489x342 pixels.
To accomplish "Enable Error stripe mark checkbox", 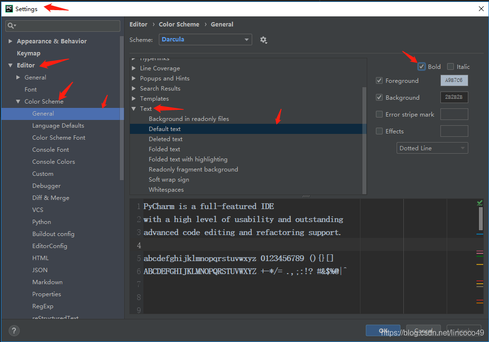I will 379,114.
